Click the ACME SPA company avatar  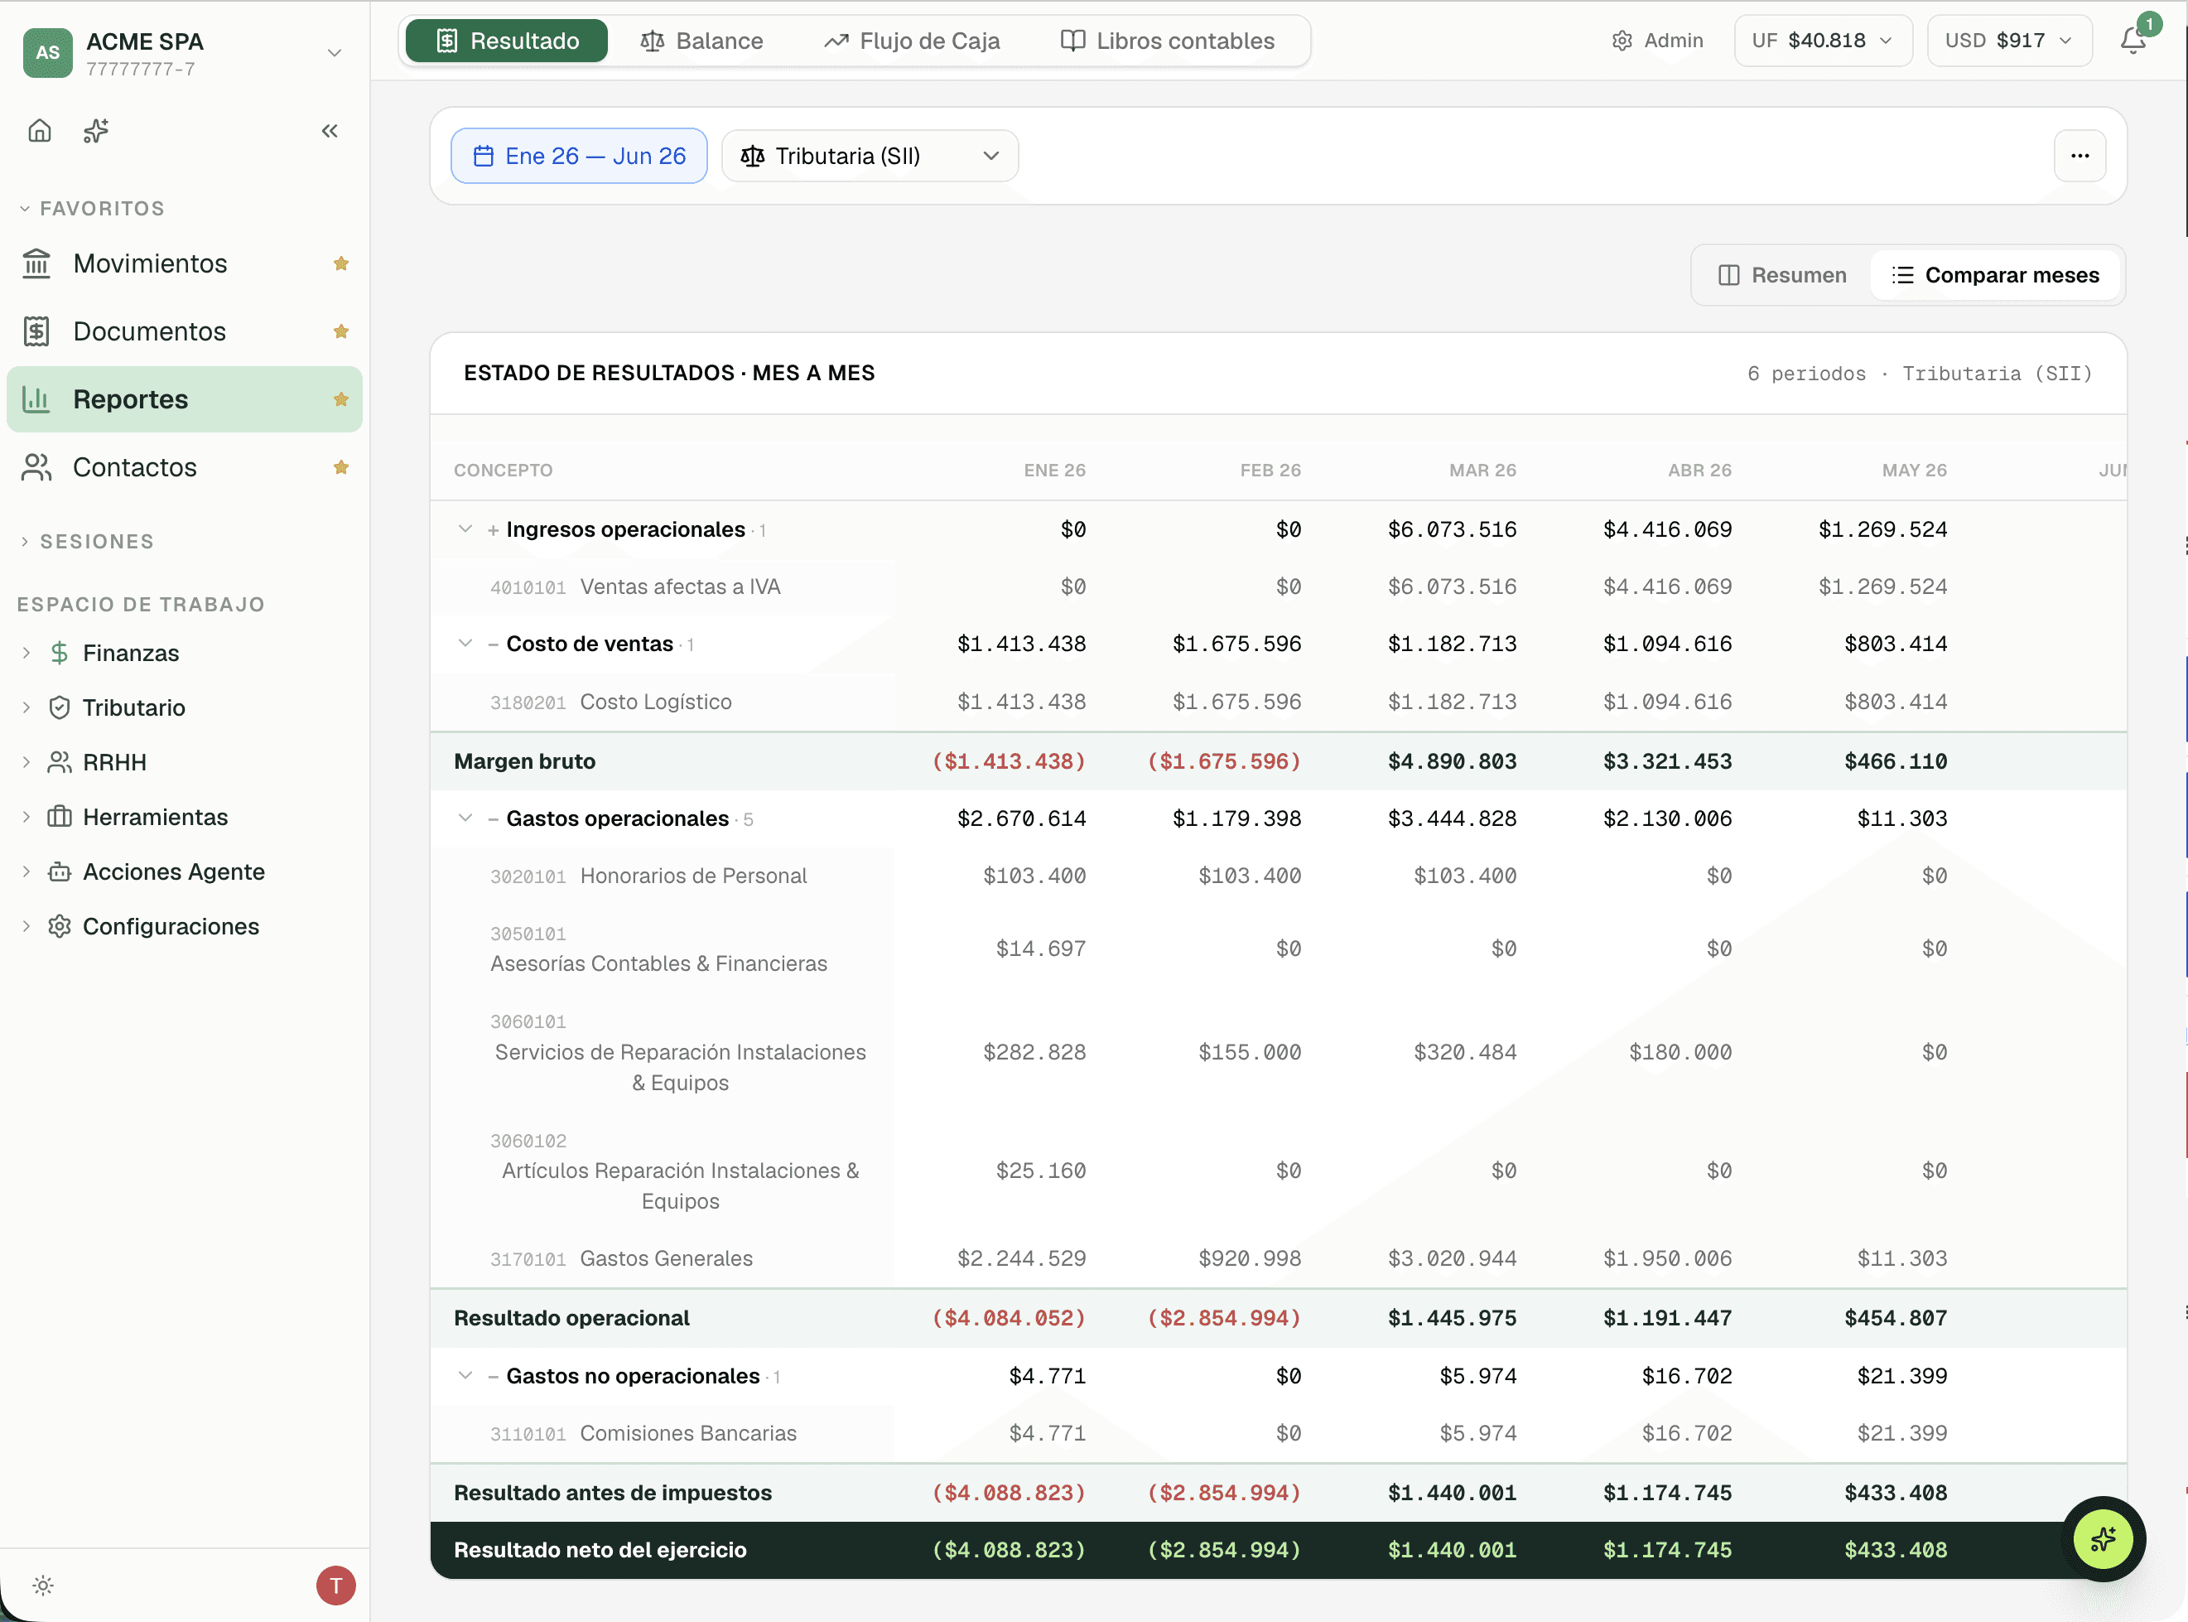pyautogui.click(x=48, y=53)
